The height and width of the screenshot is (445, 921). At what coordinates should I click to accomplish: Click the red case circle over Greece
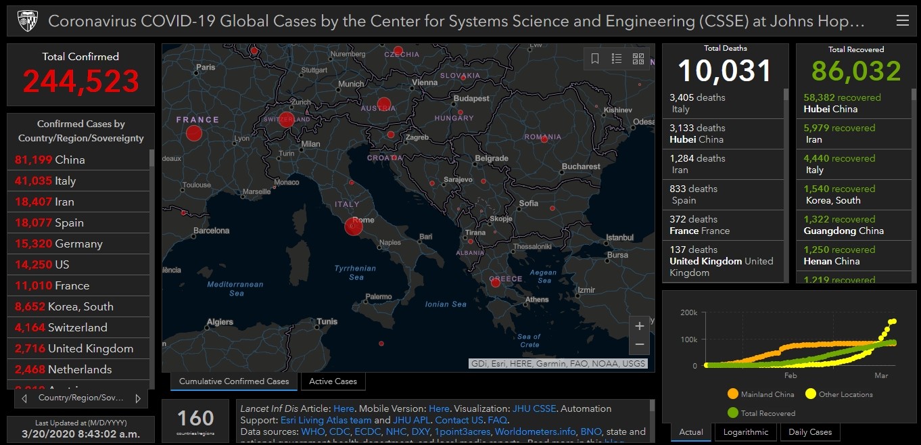coord(495,283)
